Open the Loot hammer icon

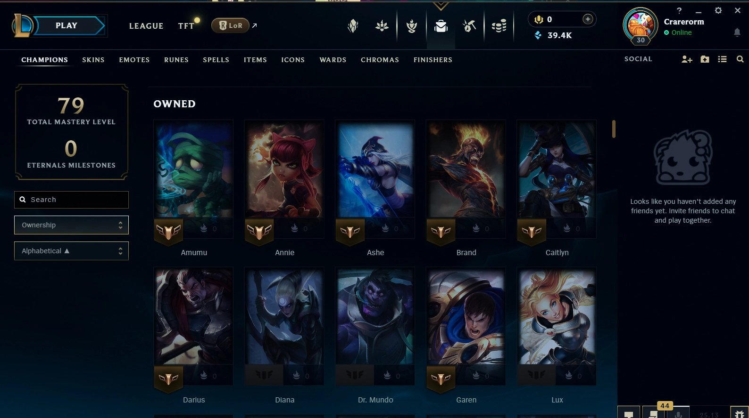click(x=469, y=26)
